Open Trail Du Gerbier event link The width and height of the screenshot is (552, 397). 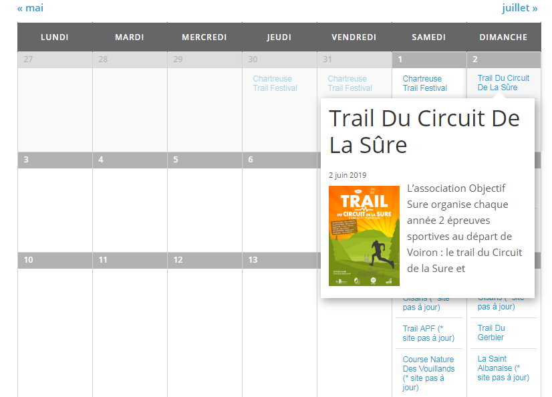click(491, 333)
